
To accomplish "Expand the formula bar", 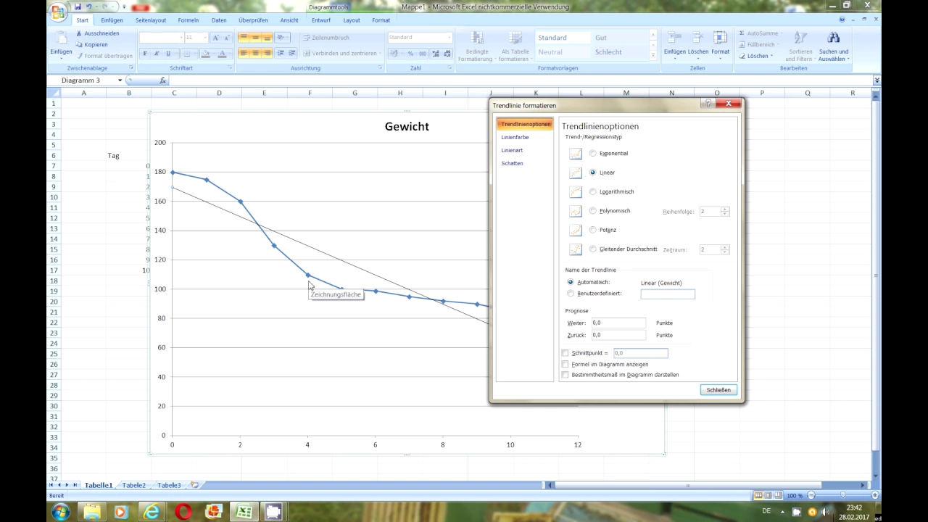I will click(x=877, y=80).
